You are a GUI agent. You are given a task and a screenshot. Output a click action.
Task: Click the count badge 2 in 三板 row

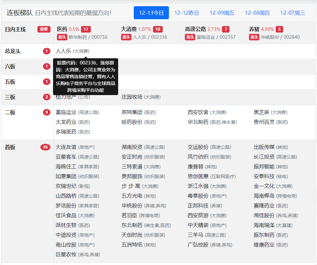pos(47,97)
